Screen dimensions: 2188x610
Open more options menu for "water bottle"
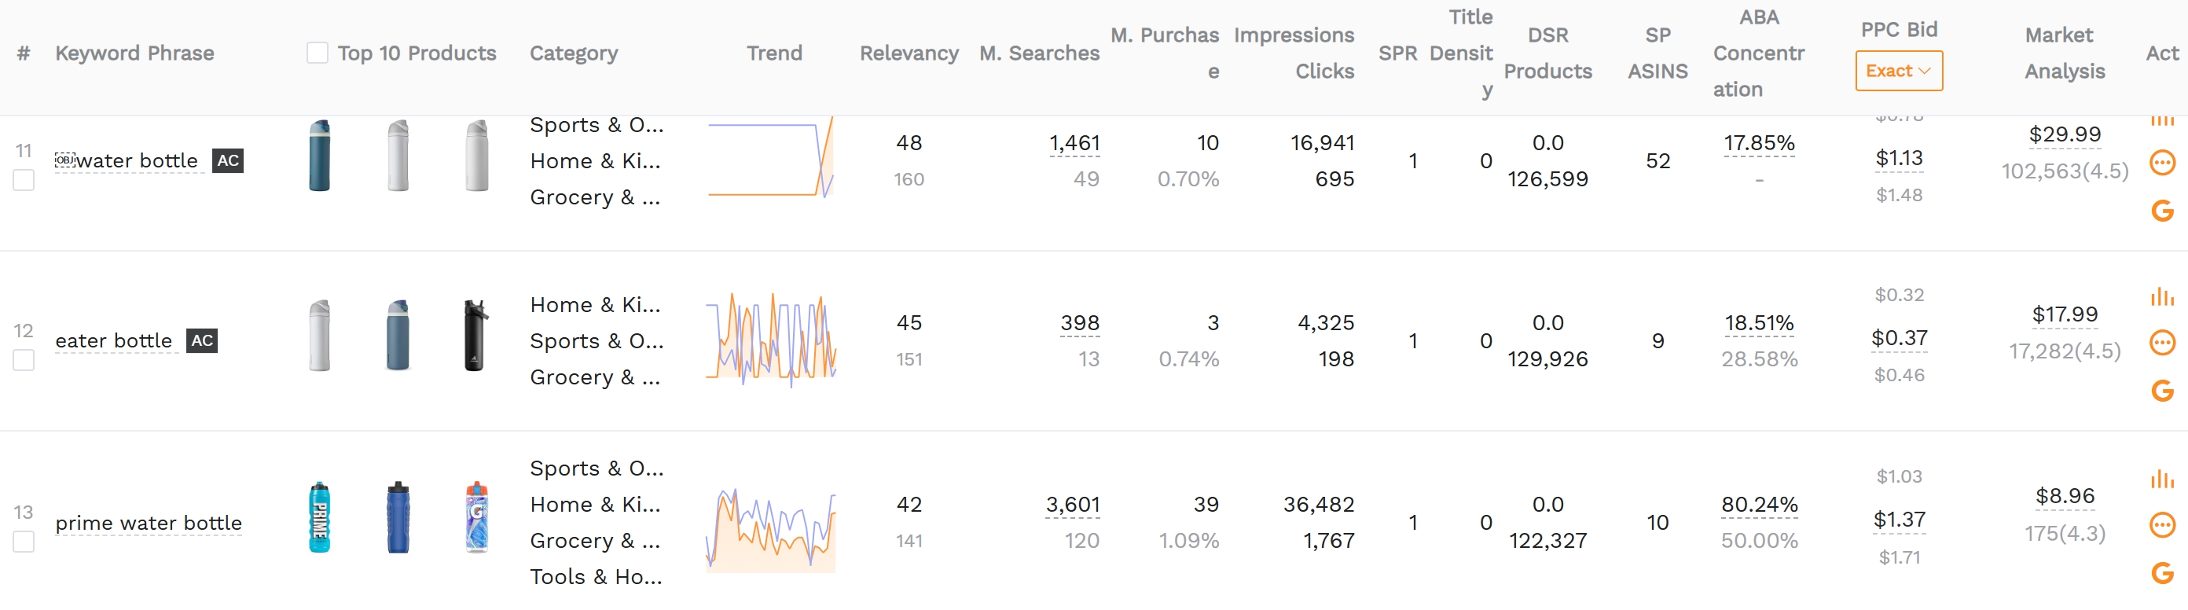(2164, 161)
